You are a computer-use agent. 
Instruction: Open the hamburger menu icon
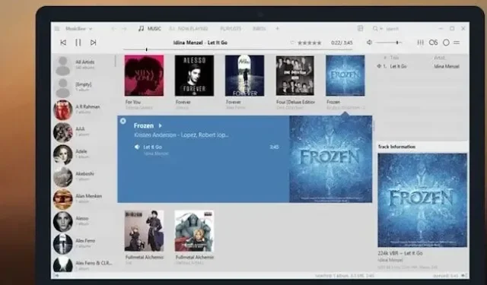click(57, 29)
